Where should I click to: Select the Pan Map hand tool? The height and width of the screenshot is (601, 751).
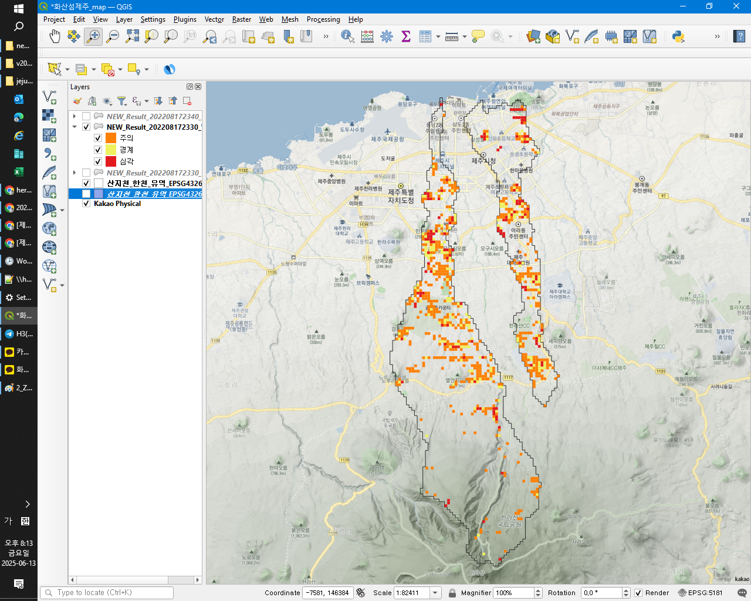pyautogui.click(x=55, y=37)
